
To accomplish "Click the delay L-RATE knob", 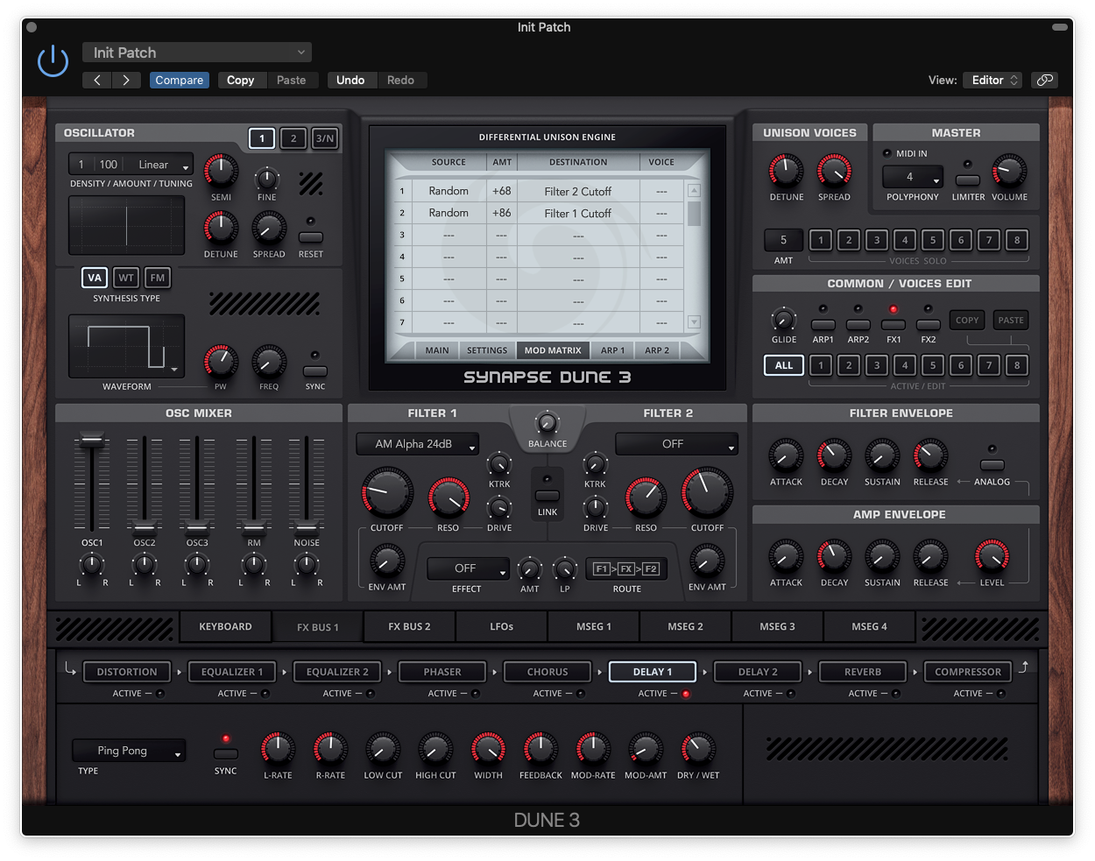I will (278, 750).
